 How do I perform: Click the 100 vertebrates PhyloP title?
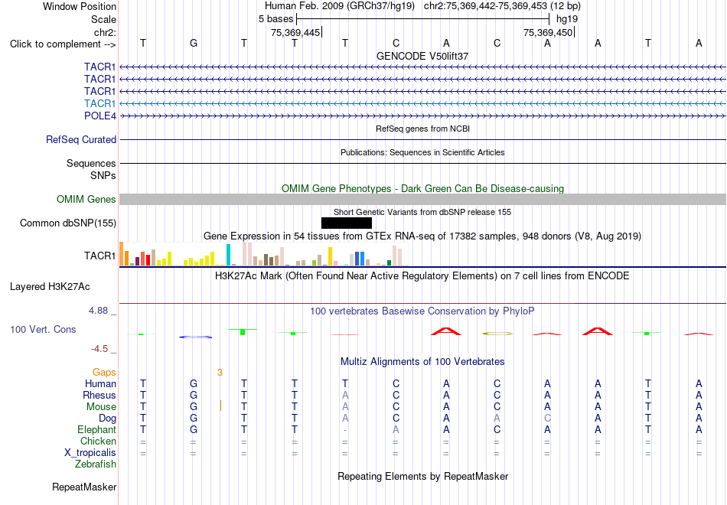tap(422, 311)
